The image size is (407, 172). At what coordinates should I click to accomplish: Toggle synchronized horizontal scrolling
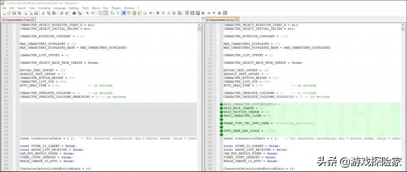click(105, 13)
